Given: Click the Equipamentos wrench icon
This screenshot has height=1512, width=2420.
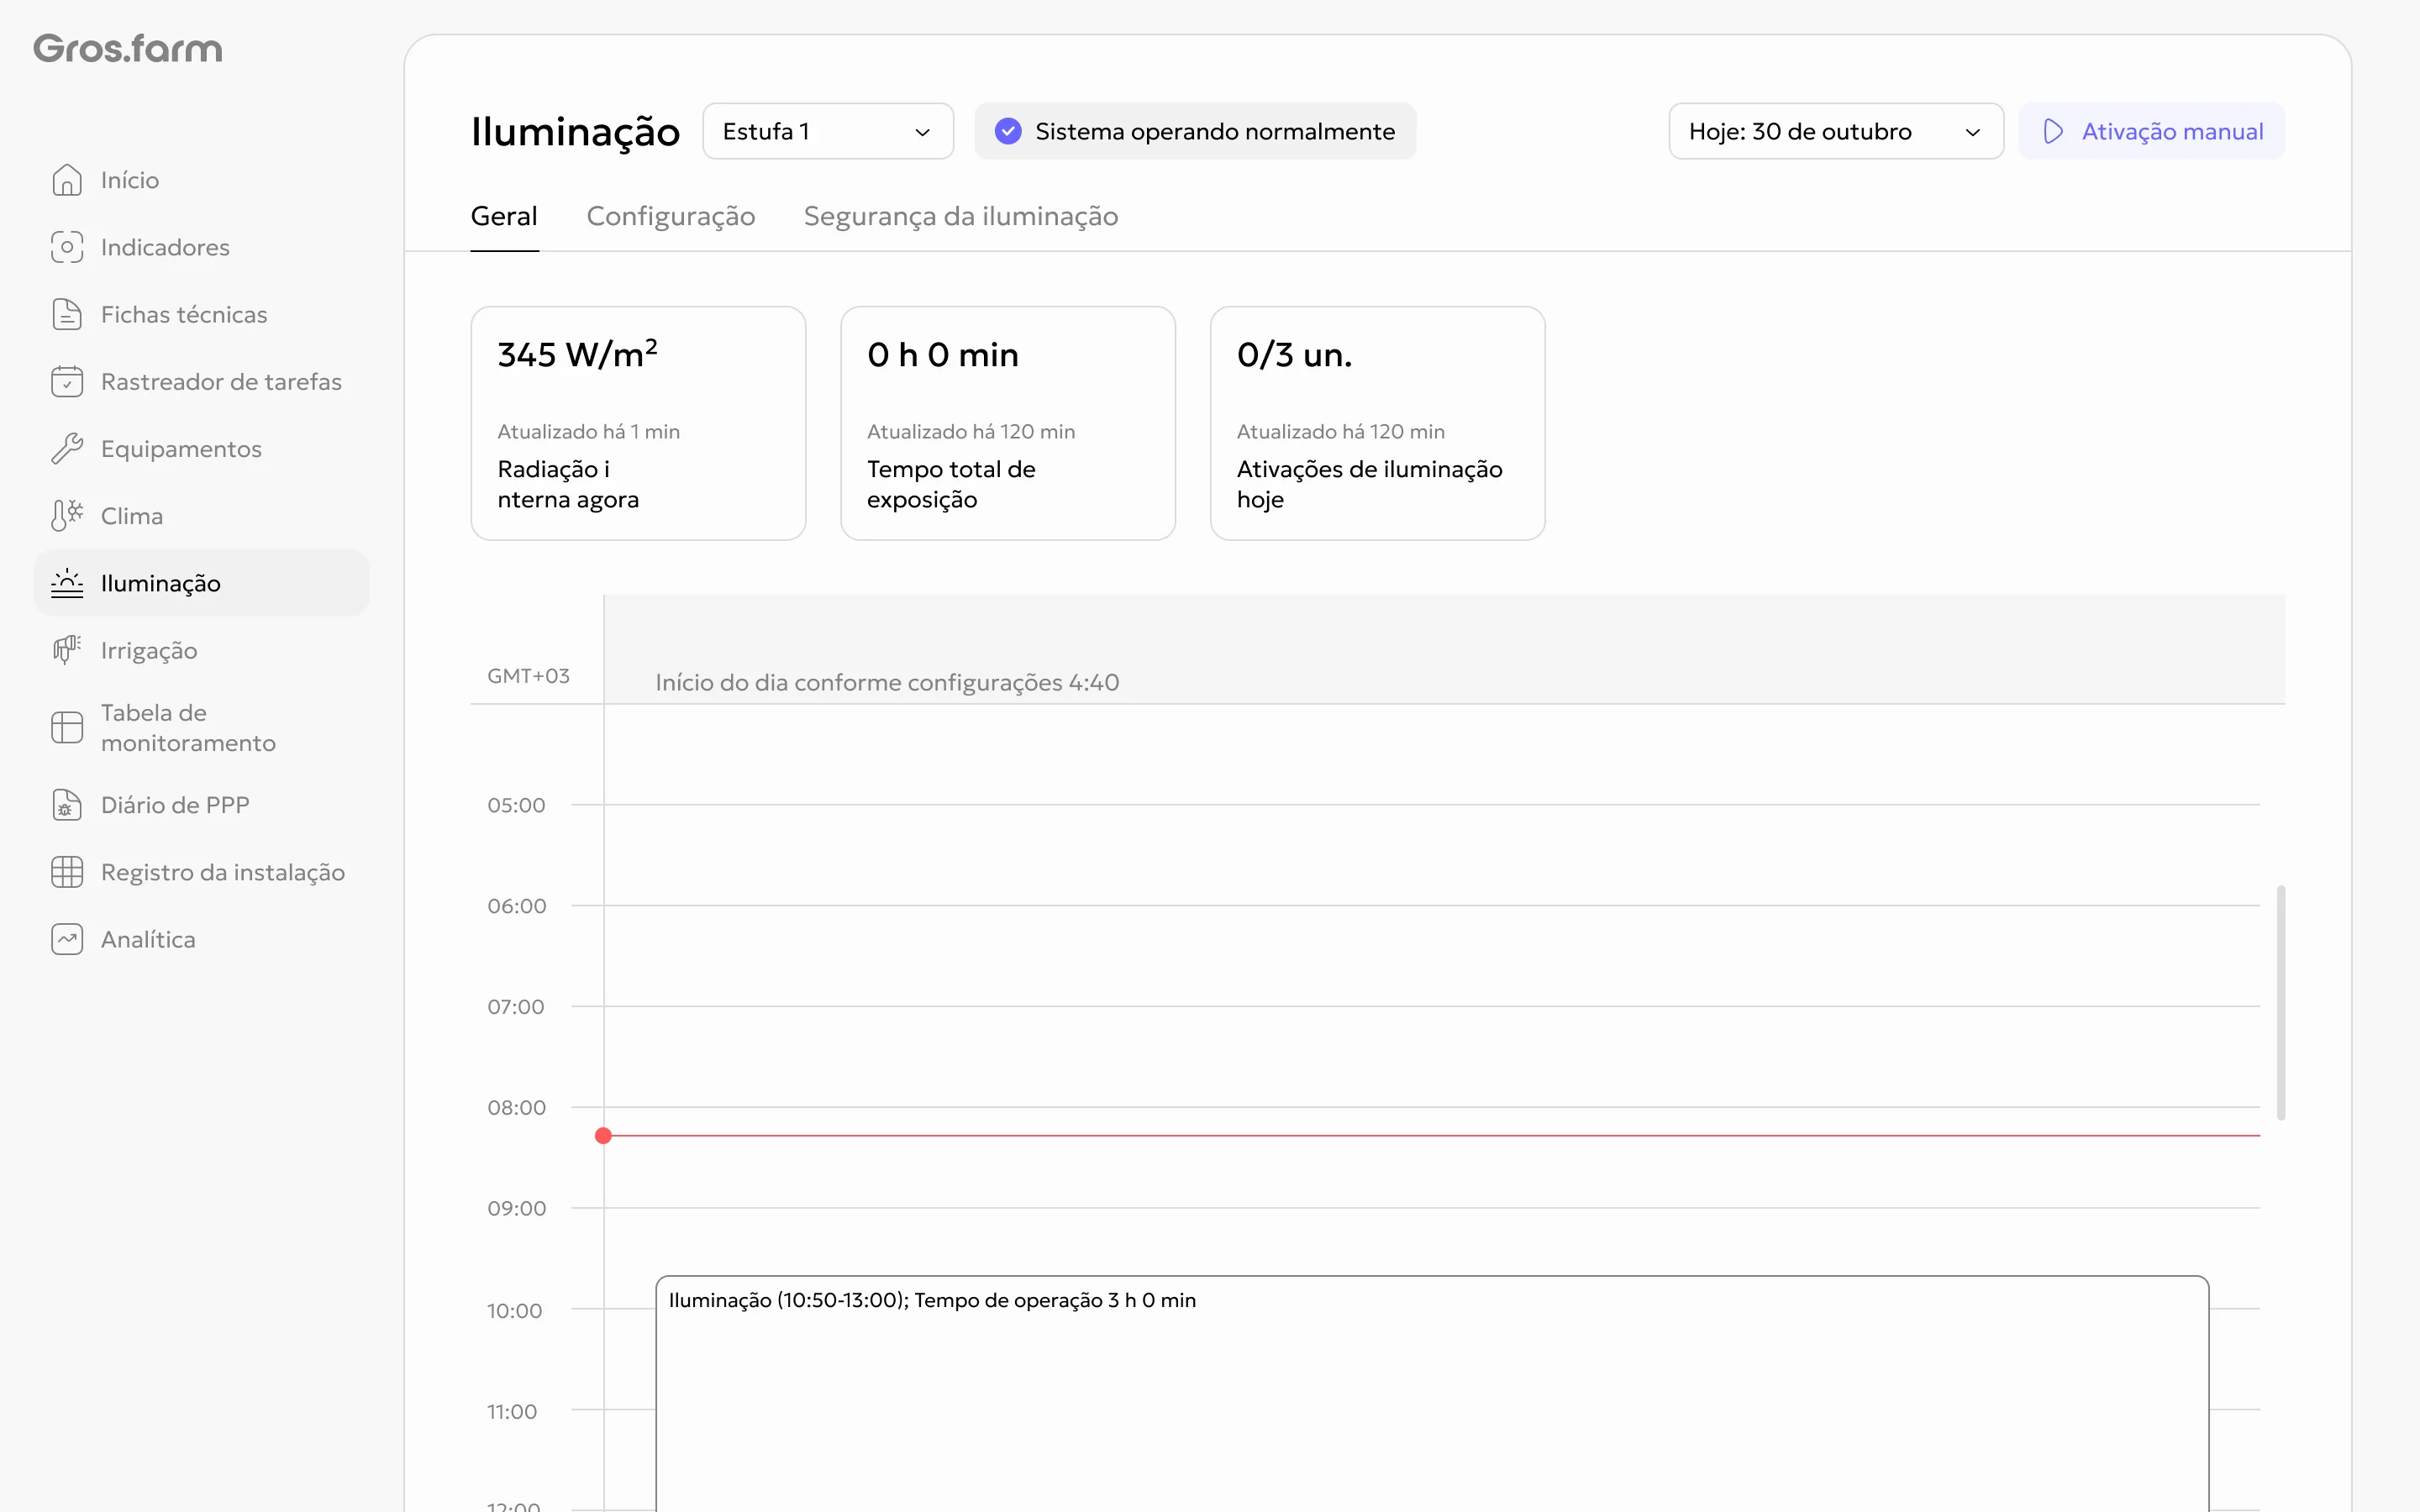Looking at the screenshot, I should pos(67,448).
